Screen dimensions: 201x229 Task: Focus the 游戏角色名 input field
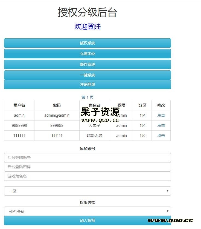tap(88, 176)
